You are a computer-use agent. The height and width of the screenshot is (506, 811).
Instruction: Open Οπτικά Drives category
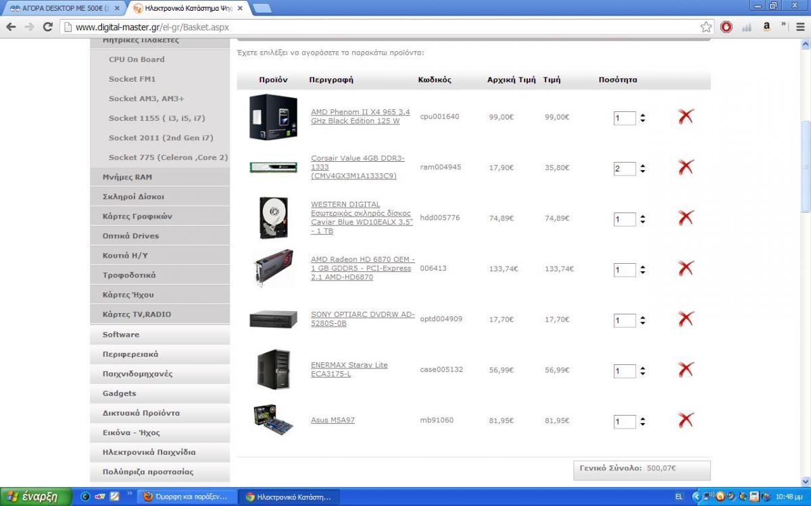pos(160,235)
